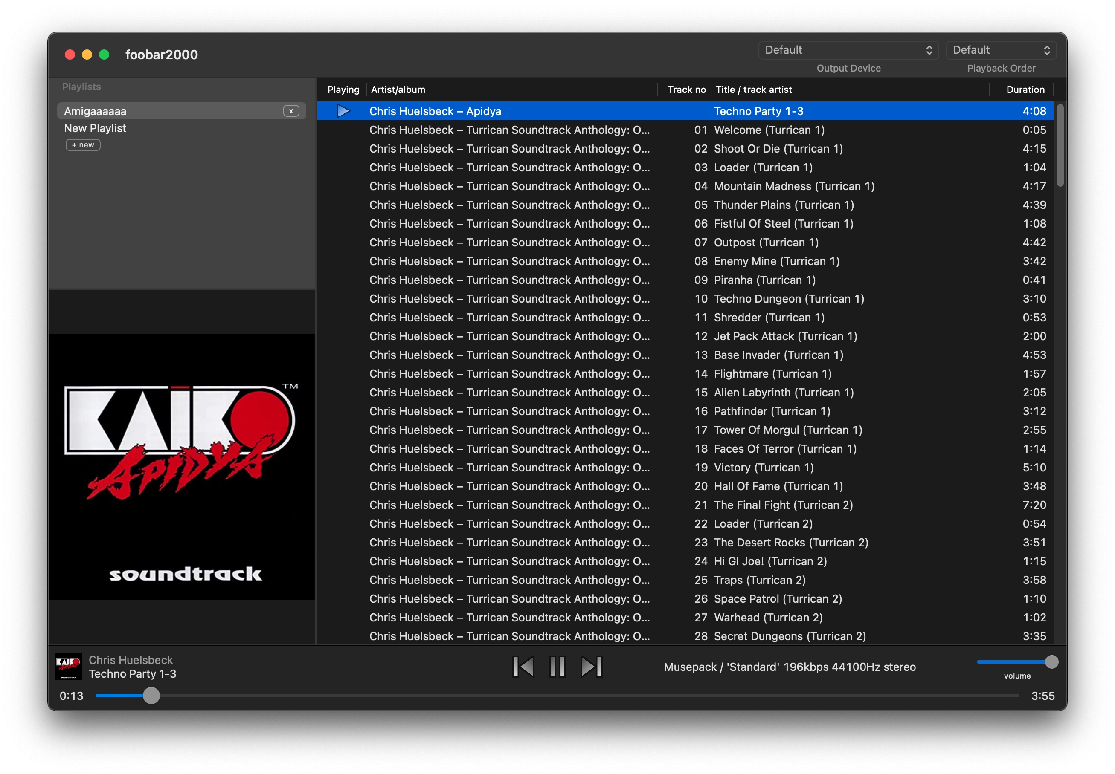The height and width of the screenshot is (774, 1115).
Task: Select track Enemy Mine (Turrican 1)
Action: coord(685,261)
